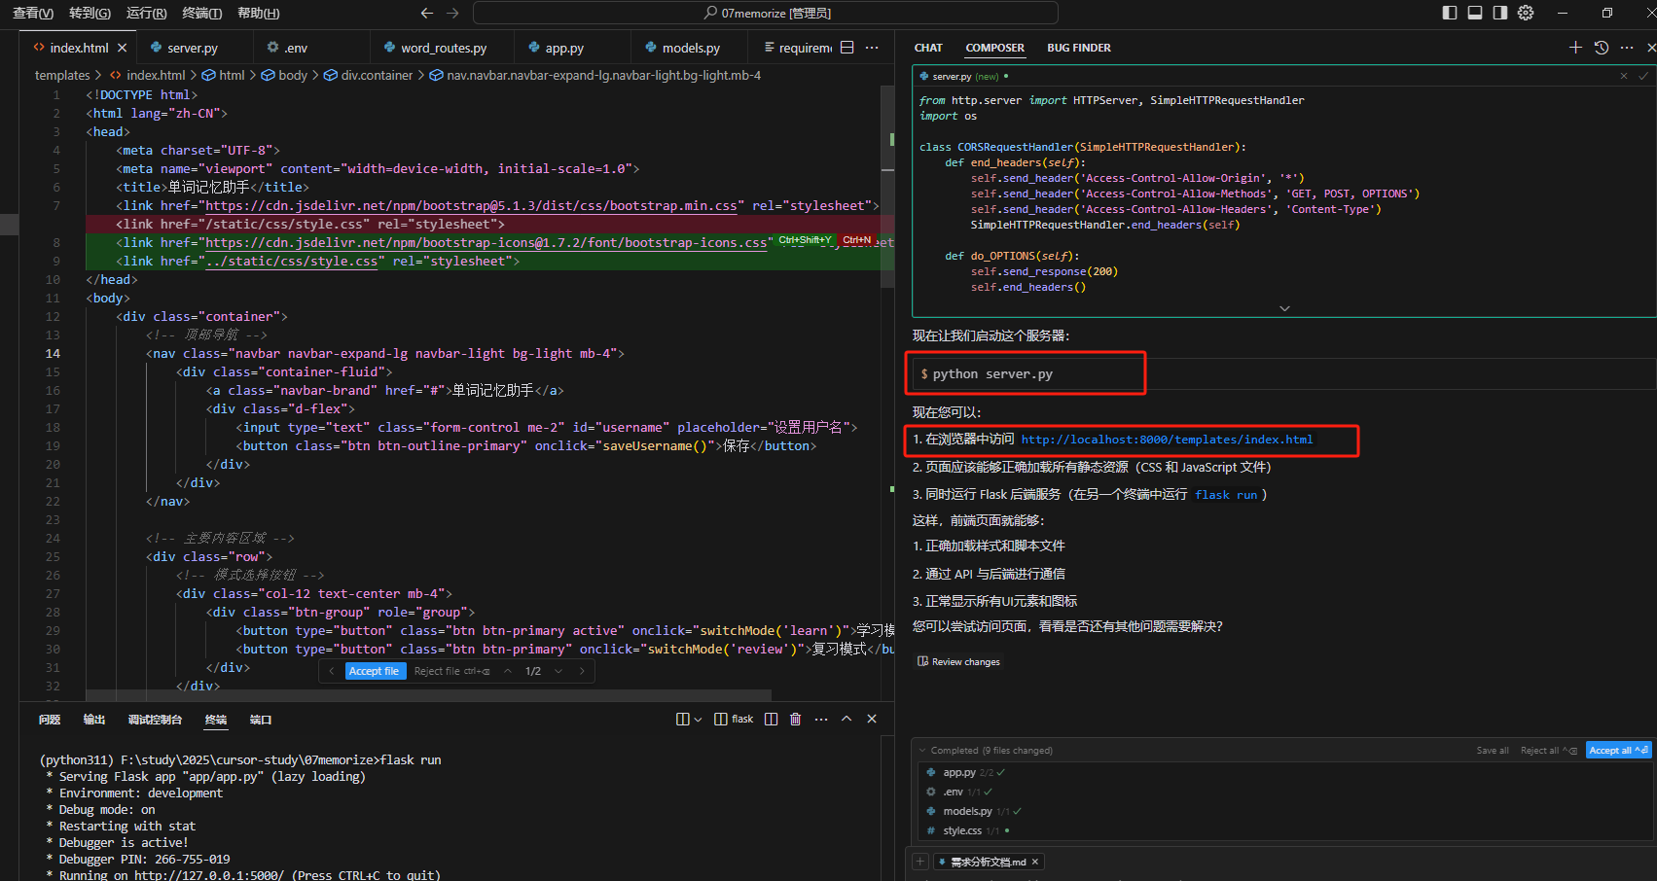The image size is (1657, 881).
Task: Open the 终端(T) menu
Action: pos(201,13)
